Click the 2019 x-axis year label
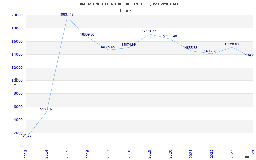Image resolution: width=256 pixels, height=160 pixels. (149, 154)
